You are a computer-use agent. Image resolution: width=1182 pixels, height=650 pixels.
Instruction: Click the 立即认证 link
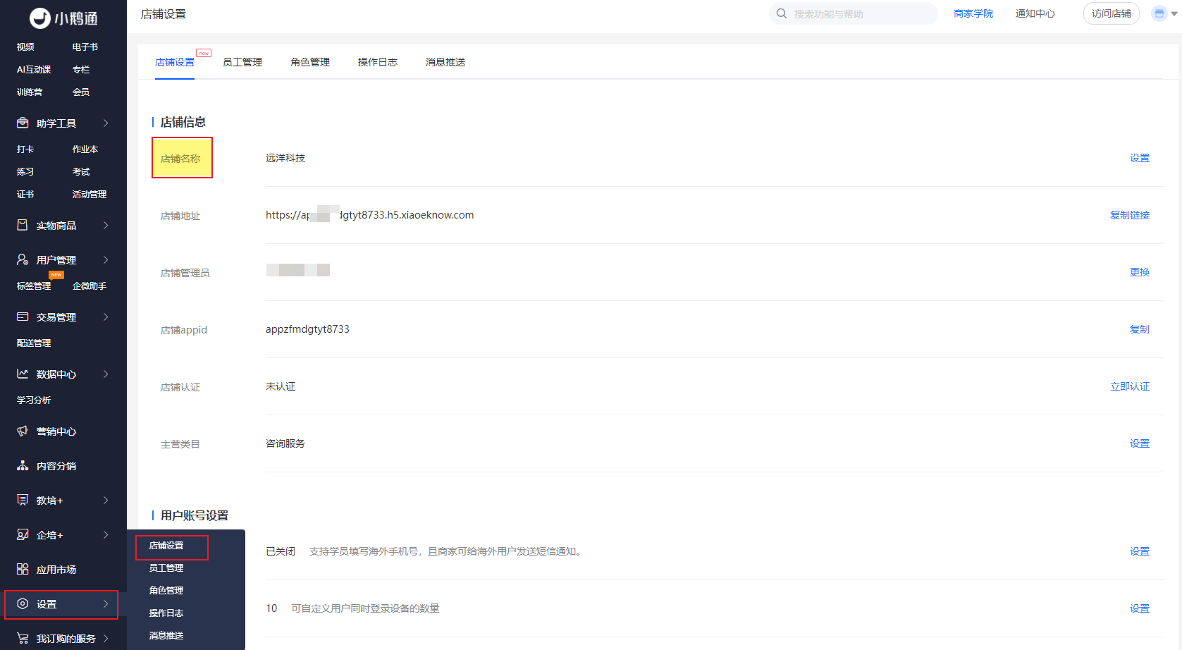click(1130, 386)
